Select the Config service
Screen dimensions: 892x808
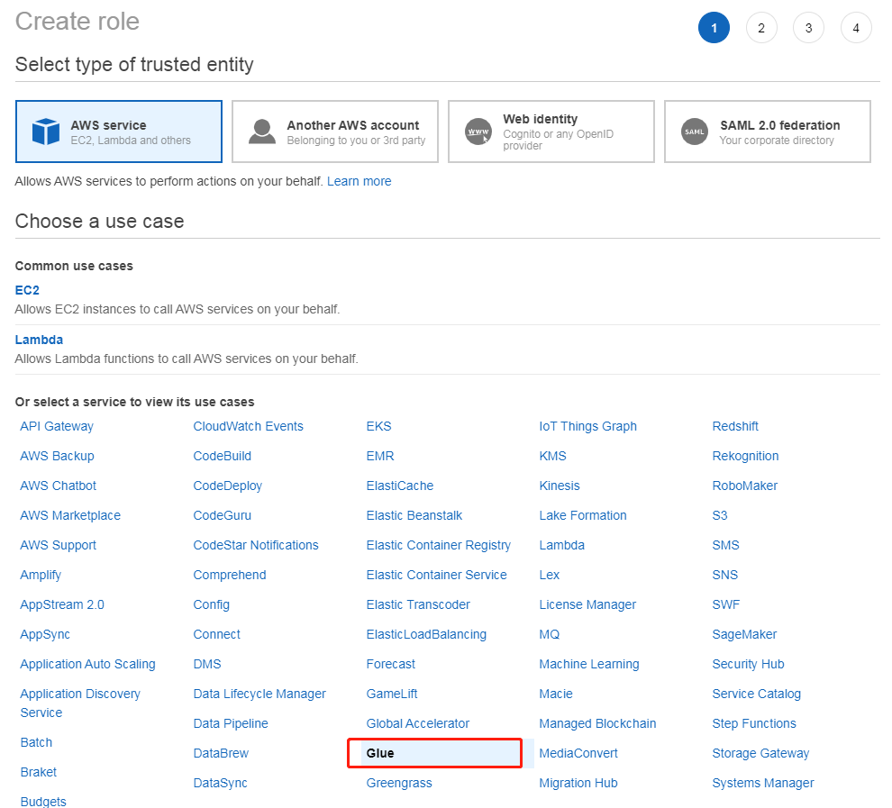[x=211, y=604]
